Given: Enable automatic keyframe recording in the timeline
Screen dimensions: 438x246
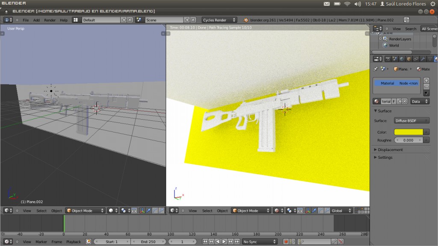Looking at the screenshot, I should 286,241.
